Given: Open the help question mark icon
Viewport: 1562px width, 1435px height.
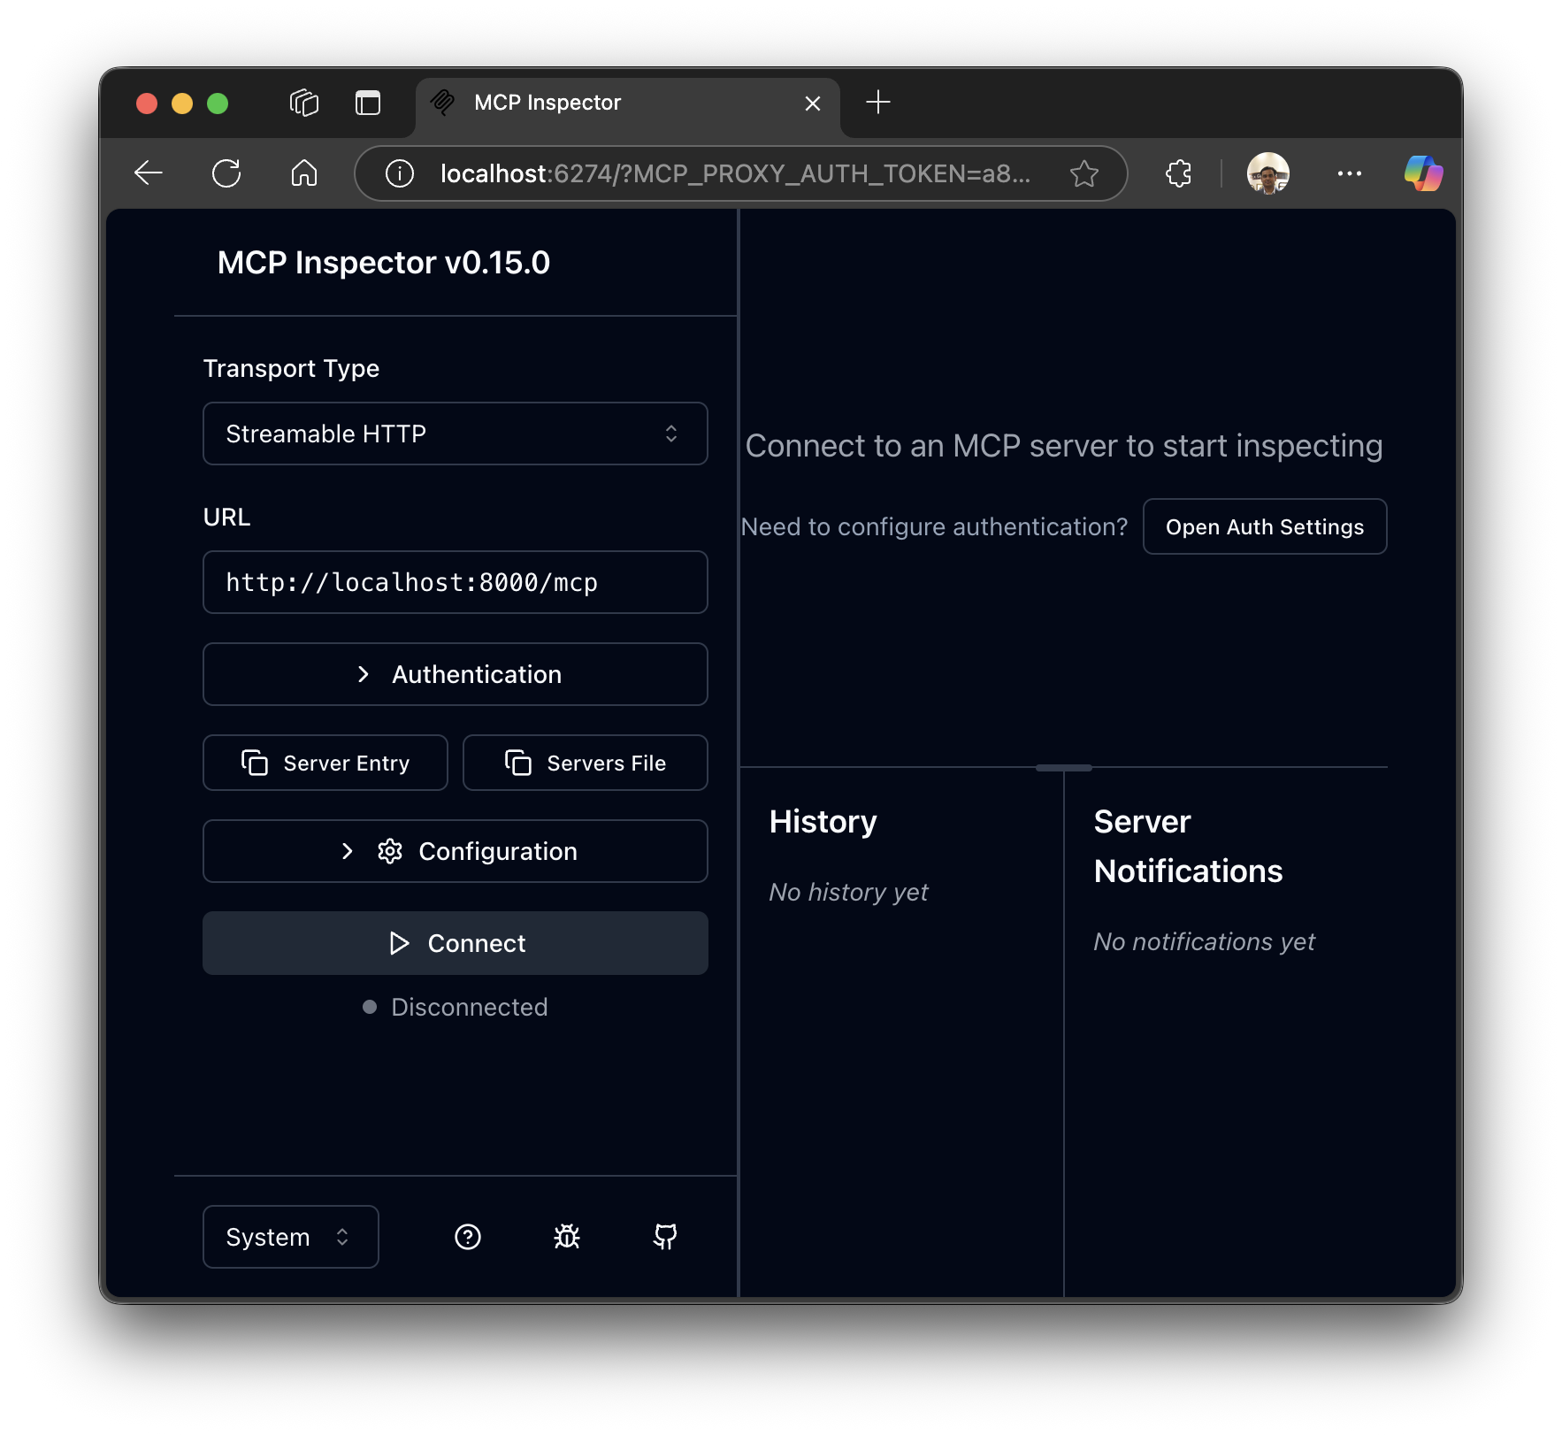Looking at the screenshot, I should tap(467, 1237).
